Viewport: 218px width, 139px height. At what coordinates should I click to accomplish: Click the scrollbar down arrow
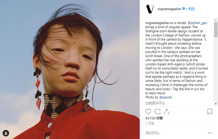click(216, 104)
